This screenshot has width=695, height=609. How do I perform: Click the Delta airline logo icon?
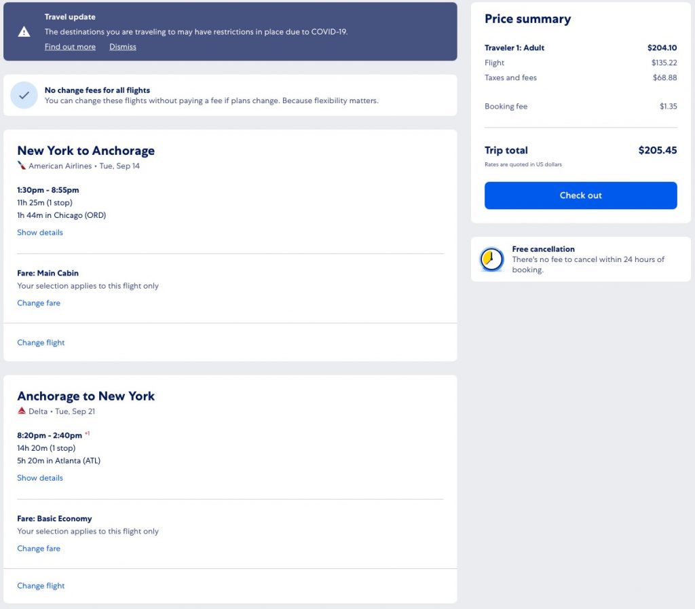(22, 411)
